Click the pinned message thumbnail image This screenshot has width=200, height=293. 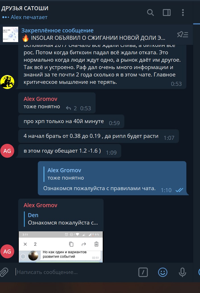[11, 34]
